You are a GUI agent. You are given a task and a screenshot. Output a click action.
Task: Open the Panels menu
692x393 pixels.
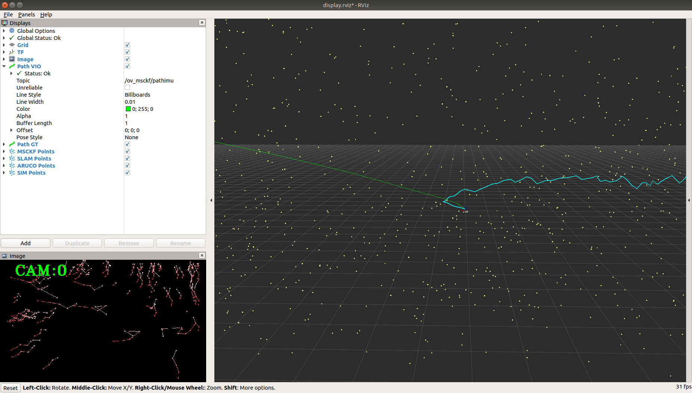(27, 15)
